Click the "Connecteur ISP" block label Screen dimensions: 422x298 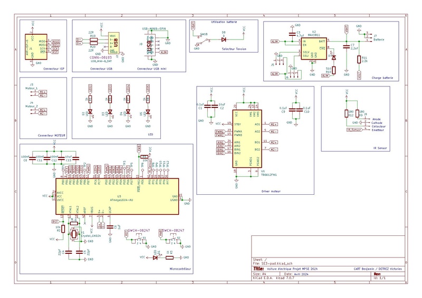click(54, 69)
